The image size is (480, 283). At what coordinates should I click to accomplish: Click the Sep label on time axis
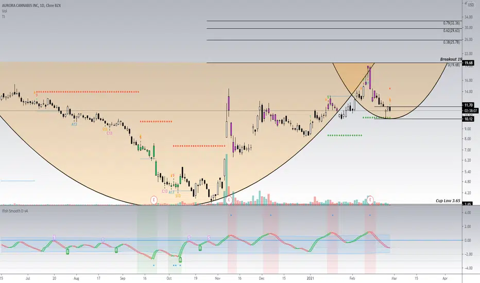(x=123, y=278)
